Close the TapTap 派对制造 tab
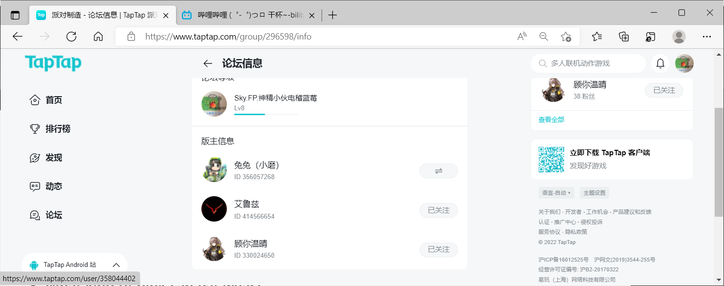Image resolution: width=724 pixels, height=286 pixels. (166, 15)
